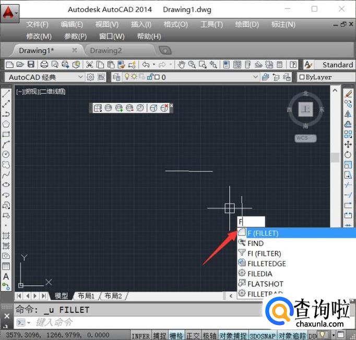
Task: Open the Text (A) tool in draw toolbar
Action: pyautogui.click(x=6, y=276)
